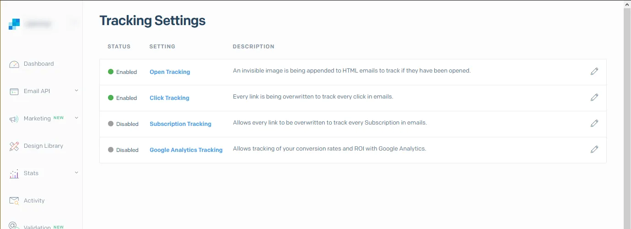Click the Validation sidebar icon
This screenshot has width=631, height=229.
pos(14,226)
